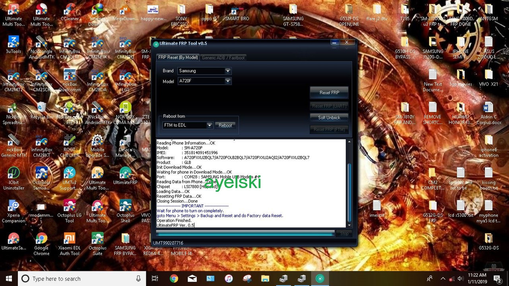This screenshot has width=509, height=286.
Task: Click the Octoplus Shell desktop icon
Action: (x=125, y=211)
